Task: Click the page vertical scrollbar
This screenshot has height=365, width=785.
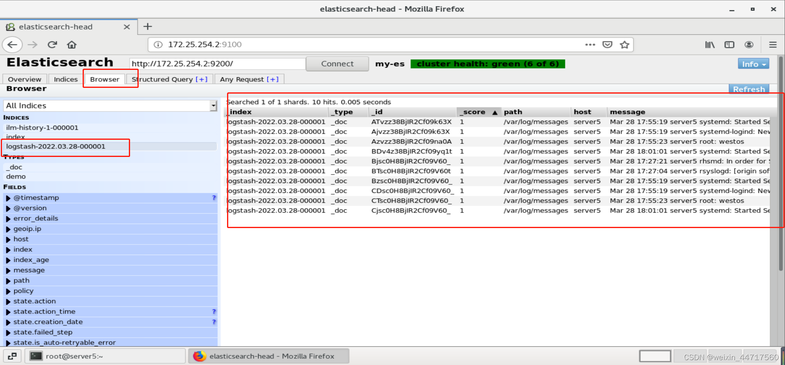Action: coord(781,163)
